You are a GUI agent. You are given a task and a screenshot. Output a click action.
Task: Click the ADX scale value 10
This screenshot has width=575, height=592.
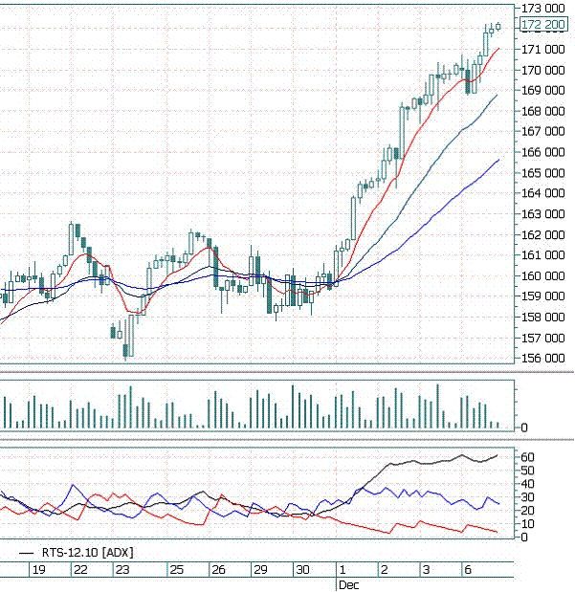[528, 524]
